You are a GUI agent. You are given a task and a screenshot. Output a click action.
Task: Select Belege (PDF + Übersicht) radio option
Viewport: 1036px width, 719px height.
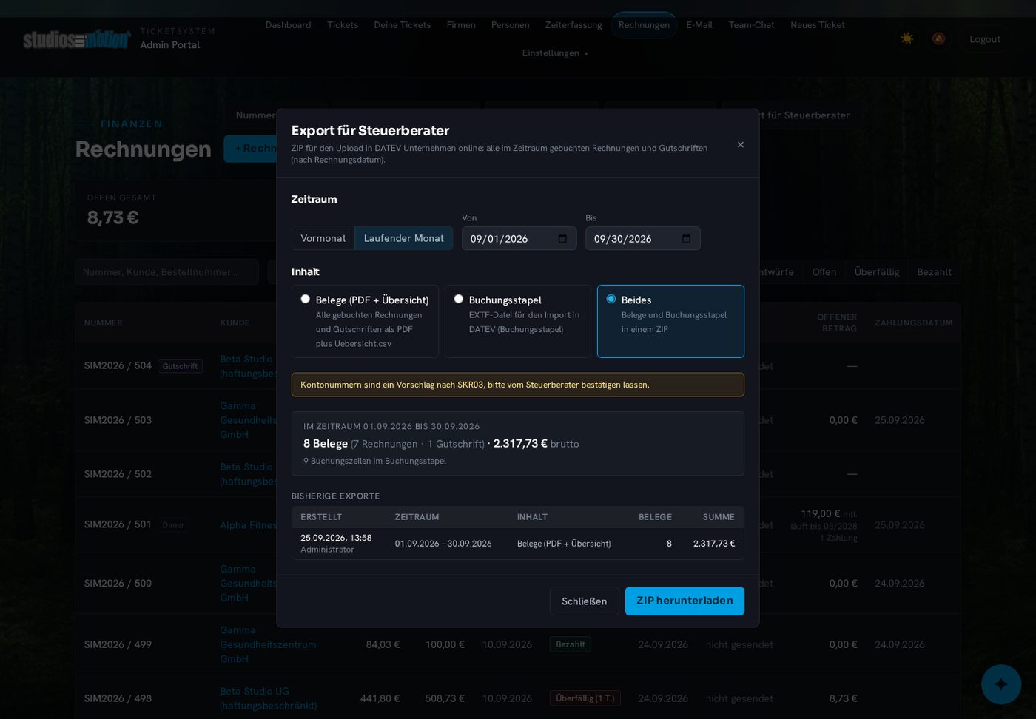pos(306,299)
